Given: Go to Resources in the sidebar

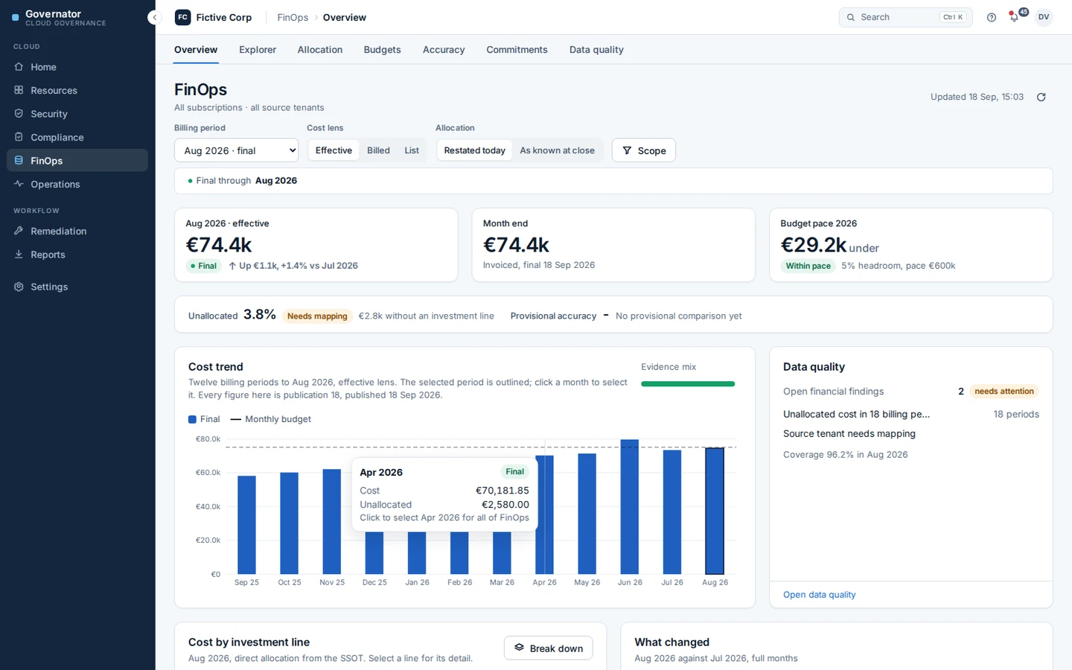Looking at the screenshot, I should tap(77, 90).
